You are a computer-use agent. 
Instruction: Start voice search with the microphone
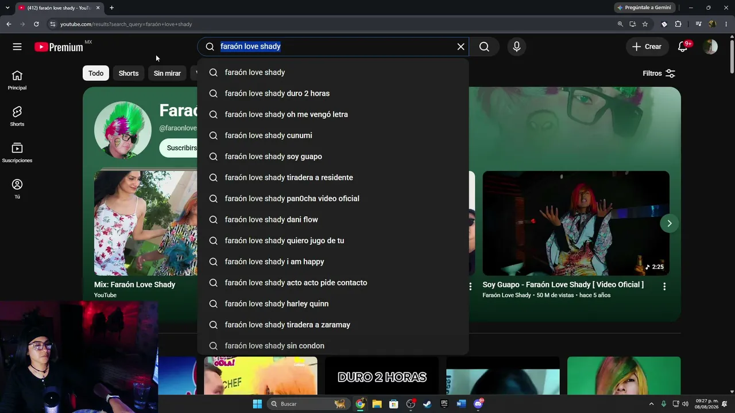[517, 46]
